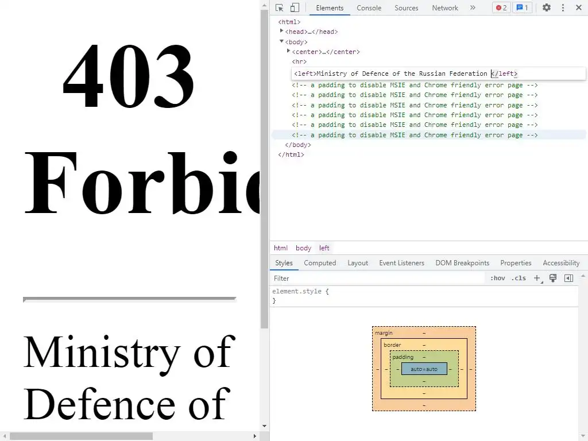Click the left element edit field
588x441 pixels.
[x=438, y=73]
